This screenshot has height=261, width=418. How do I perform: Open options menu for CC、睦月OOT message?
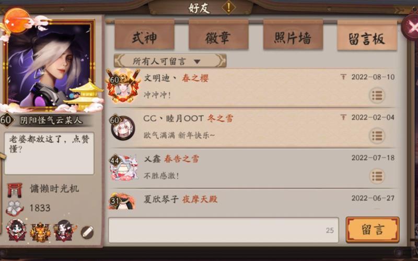[377, 136]
